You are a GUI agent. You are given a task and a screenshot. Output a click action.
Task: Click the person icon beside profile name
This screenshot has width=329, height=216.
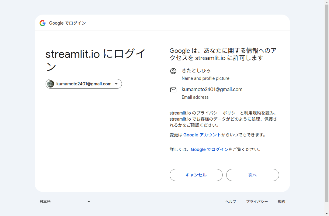173,71
